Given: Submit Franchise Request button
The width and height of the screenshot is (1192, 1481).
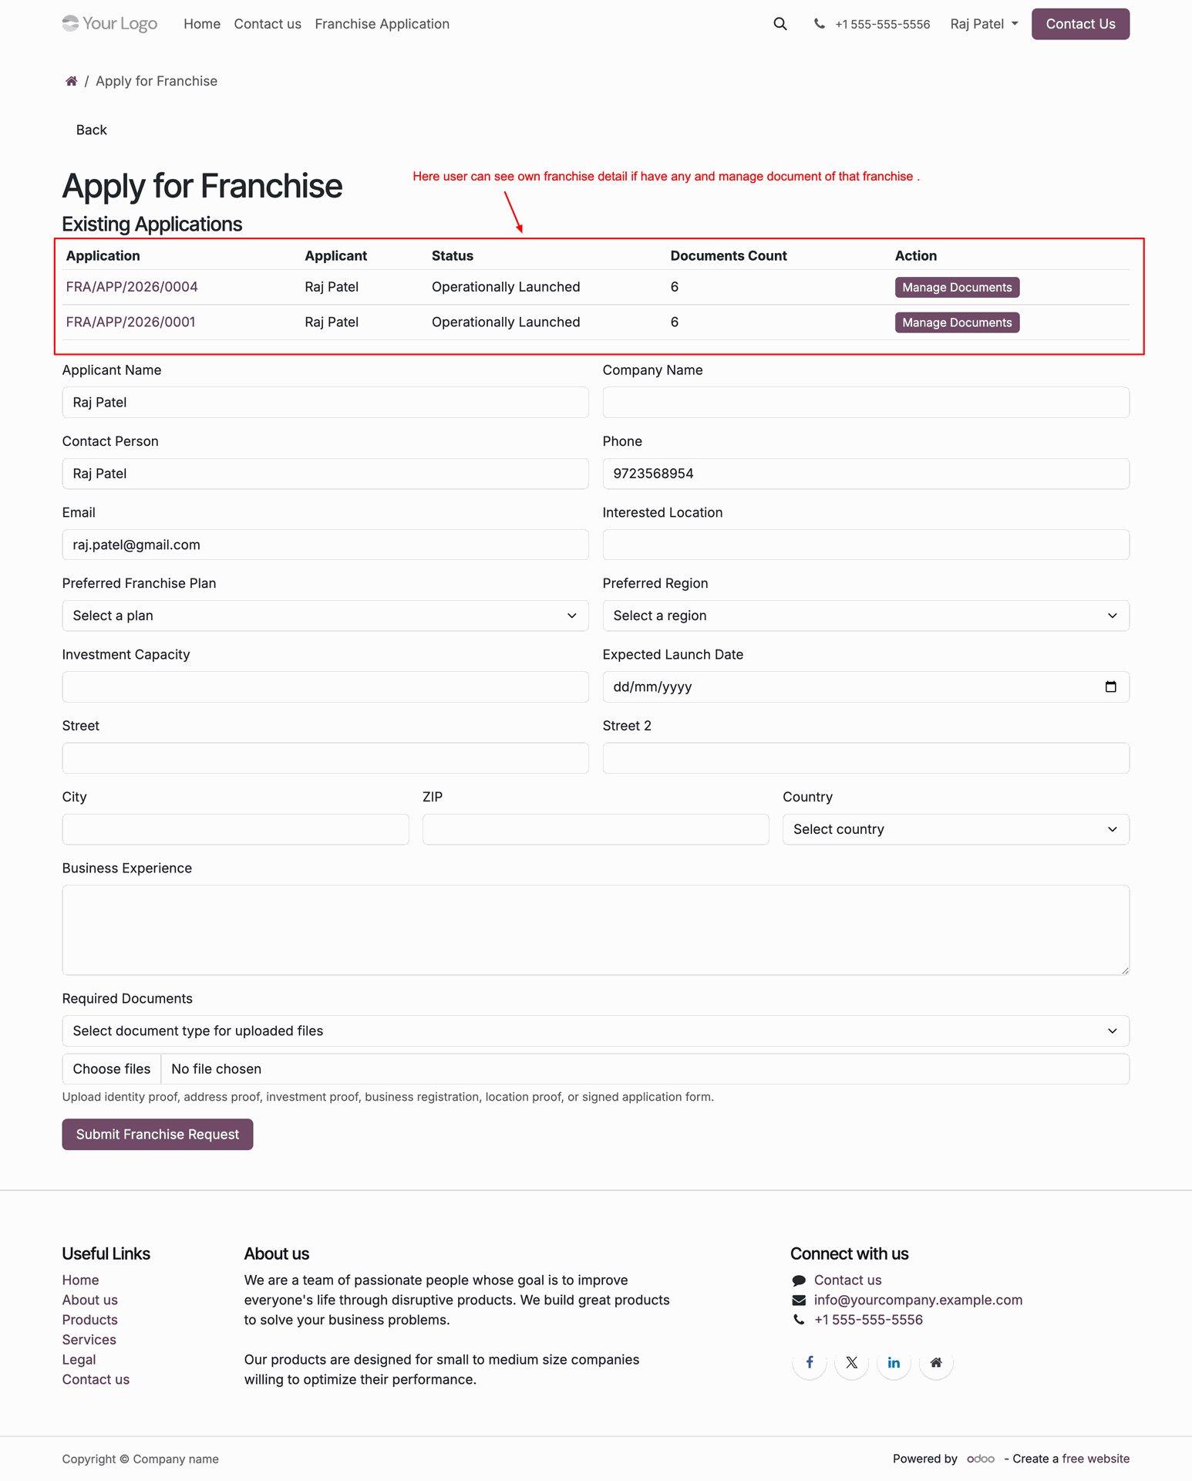Looking at the screenshot, I should click(x=157, y=1134).
